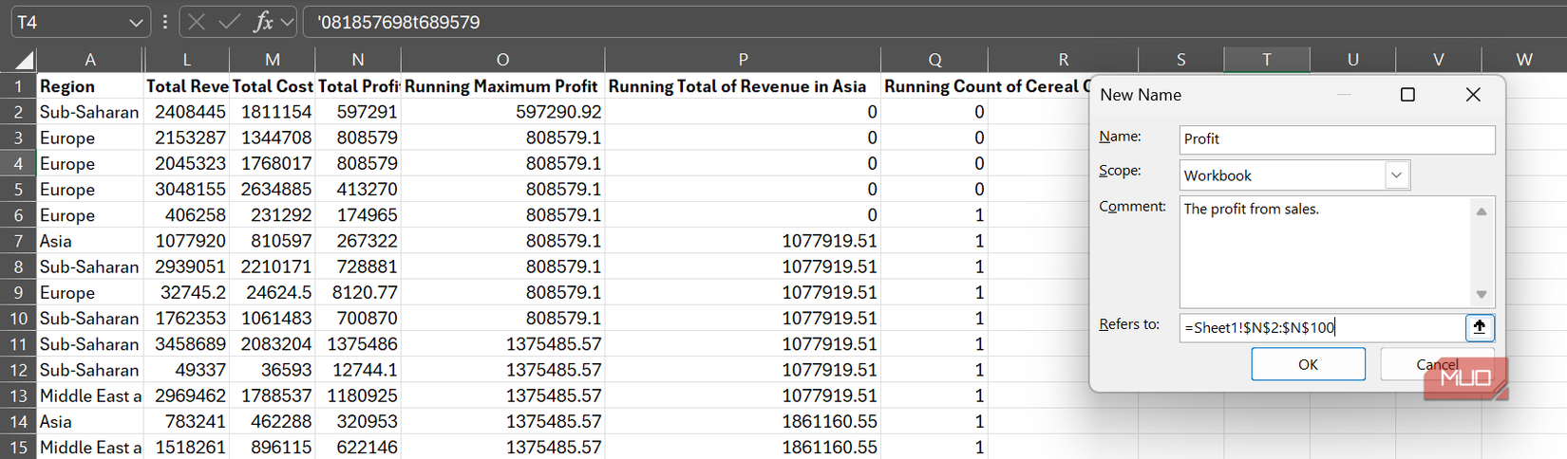Maximize the New Name dialog

click(1407, 95)
